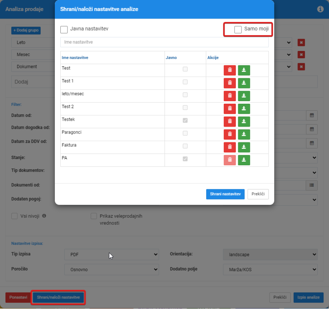Select the Faktura row name

click(69, 145)
